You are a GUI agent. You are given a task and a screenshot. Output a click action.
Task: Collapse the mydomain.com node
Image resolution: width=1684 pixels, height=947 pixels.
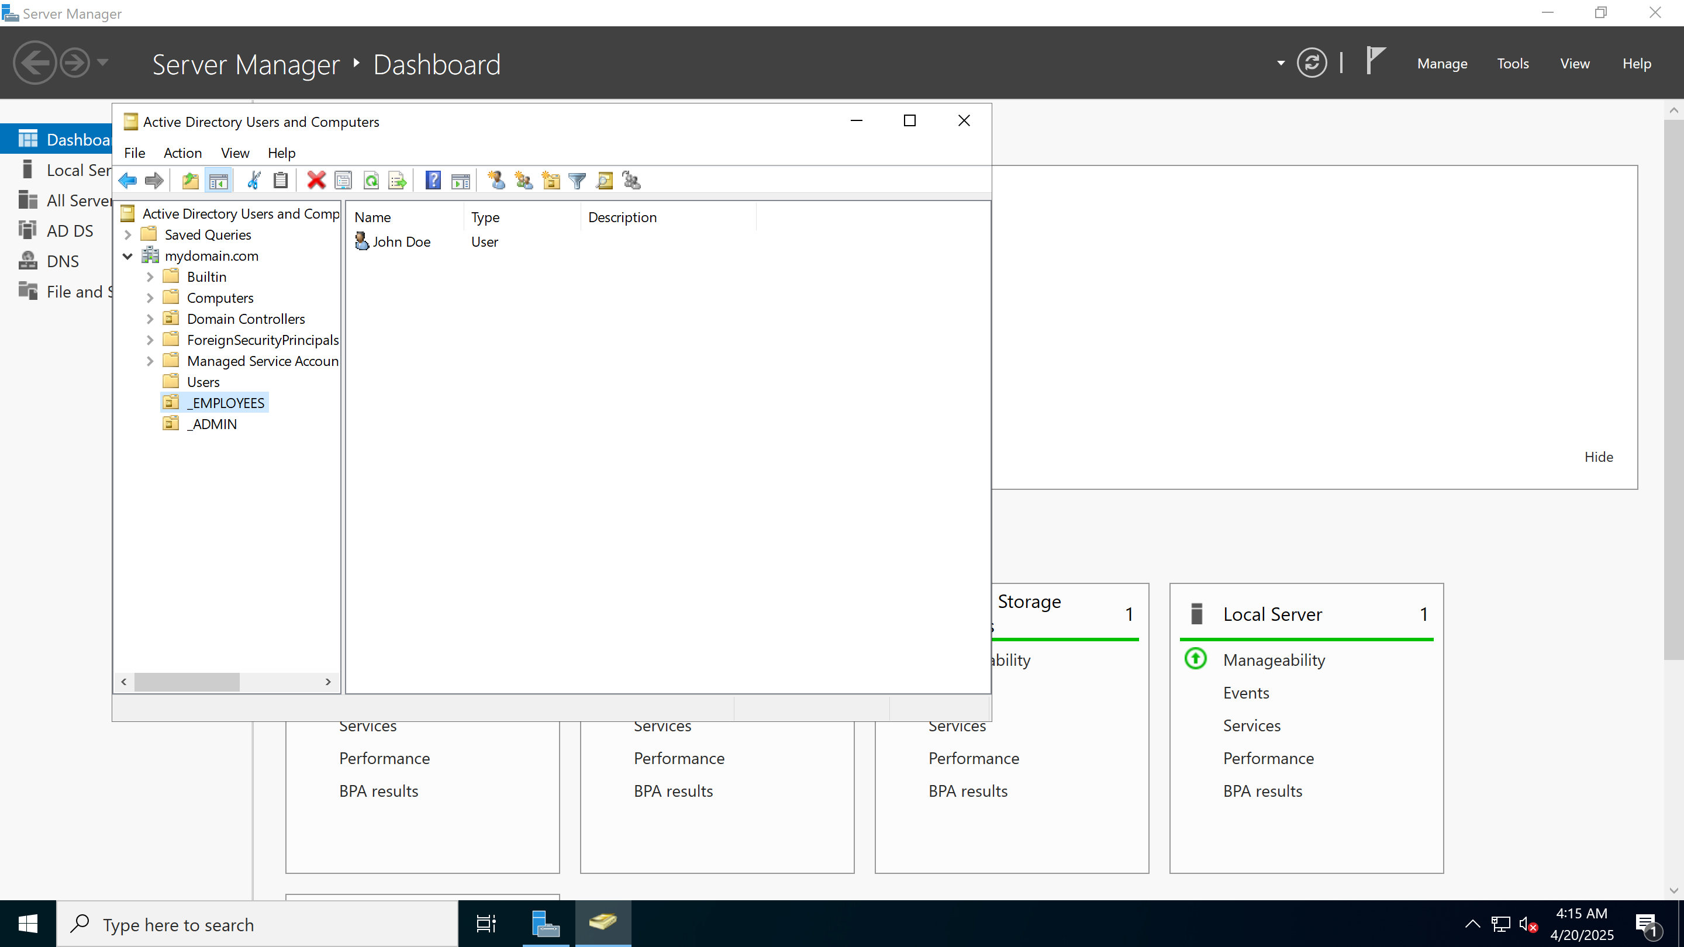click(128, 255)
